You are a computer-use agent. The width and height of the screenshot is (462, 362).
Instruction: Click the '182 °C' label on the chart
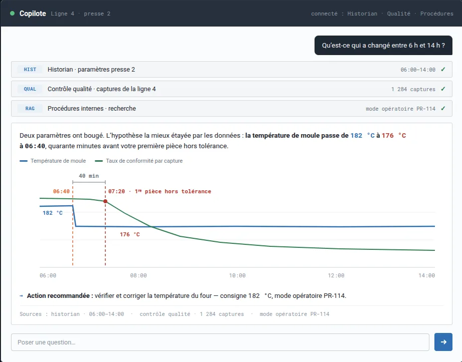[x=53, y=213]
